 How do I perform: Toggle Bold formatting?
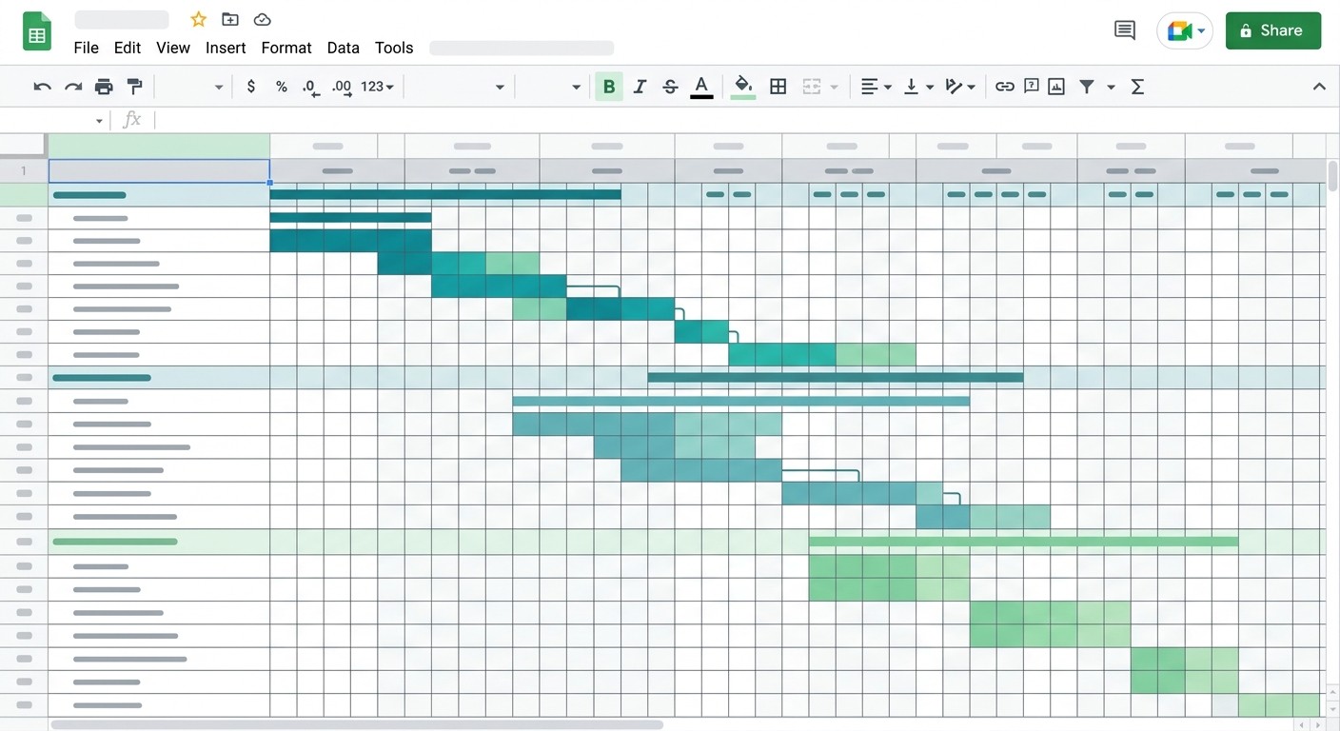(x=609, y=87)
